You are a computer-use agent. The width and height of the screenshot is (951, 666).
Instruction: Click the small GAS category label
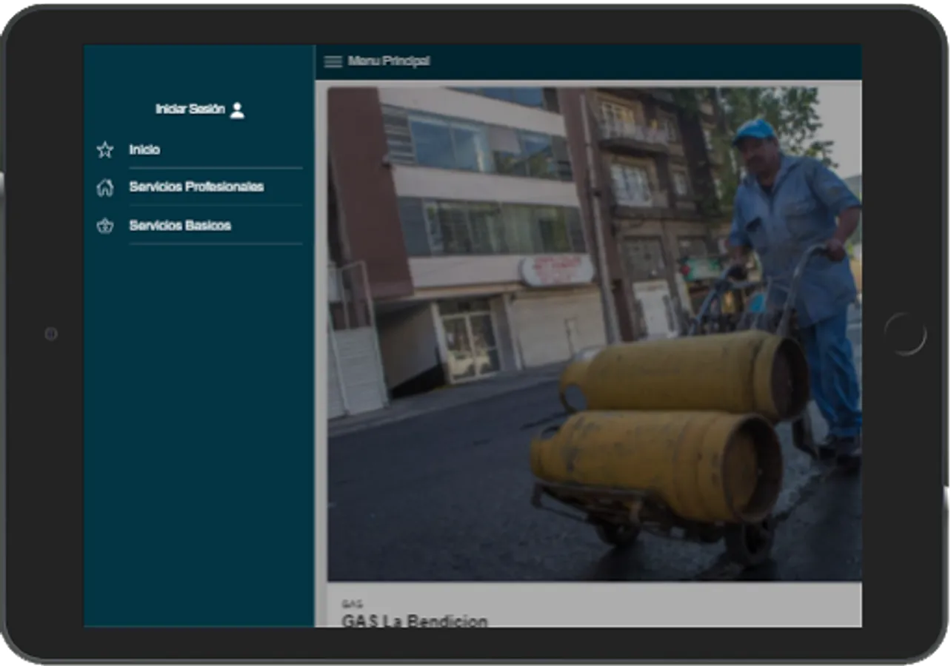click(x=352, y=604)
